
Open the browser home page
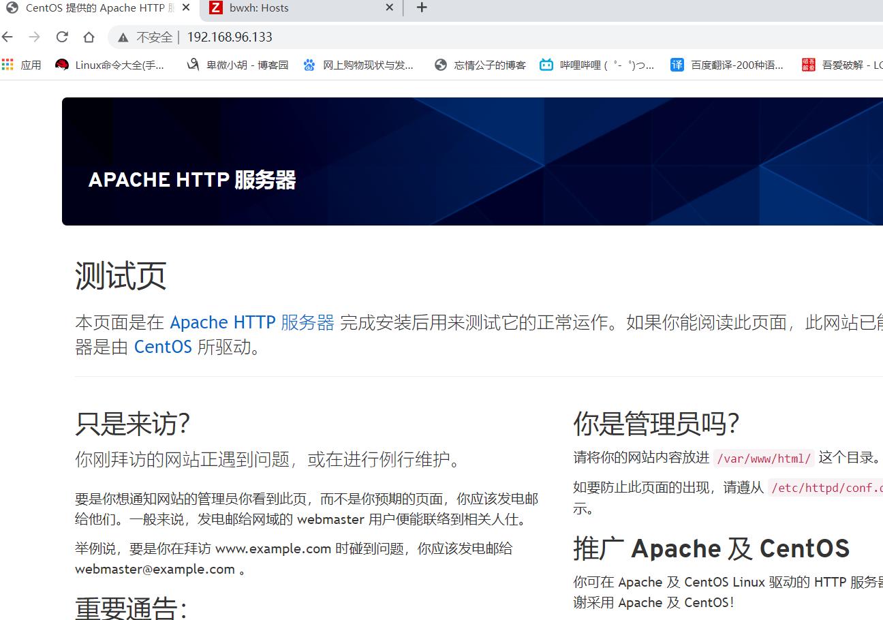89,37
